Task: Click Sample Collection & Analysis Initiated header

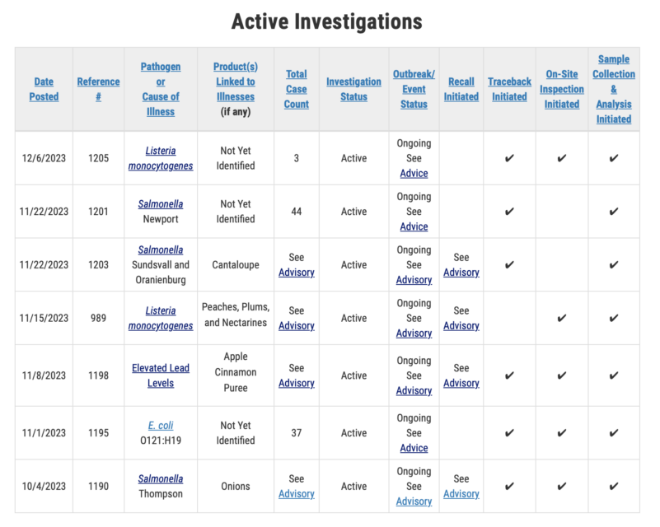Action: pos(614,89)
